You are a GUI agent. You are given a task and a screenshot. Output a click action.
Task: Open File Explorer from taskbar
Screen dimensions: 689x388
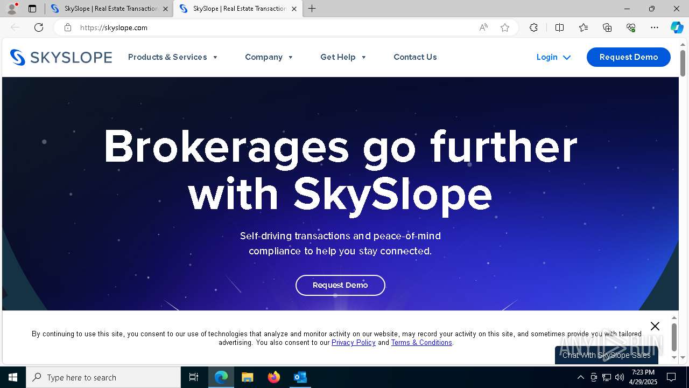pyautogui.click(x=248, y=377)
